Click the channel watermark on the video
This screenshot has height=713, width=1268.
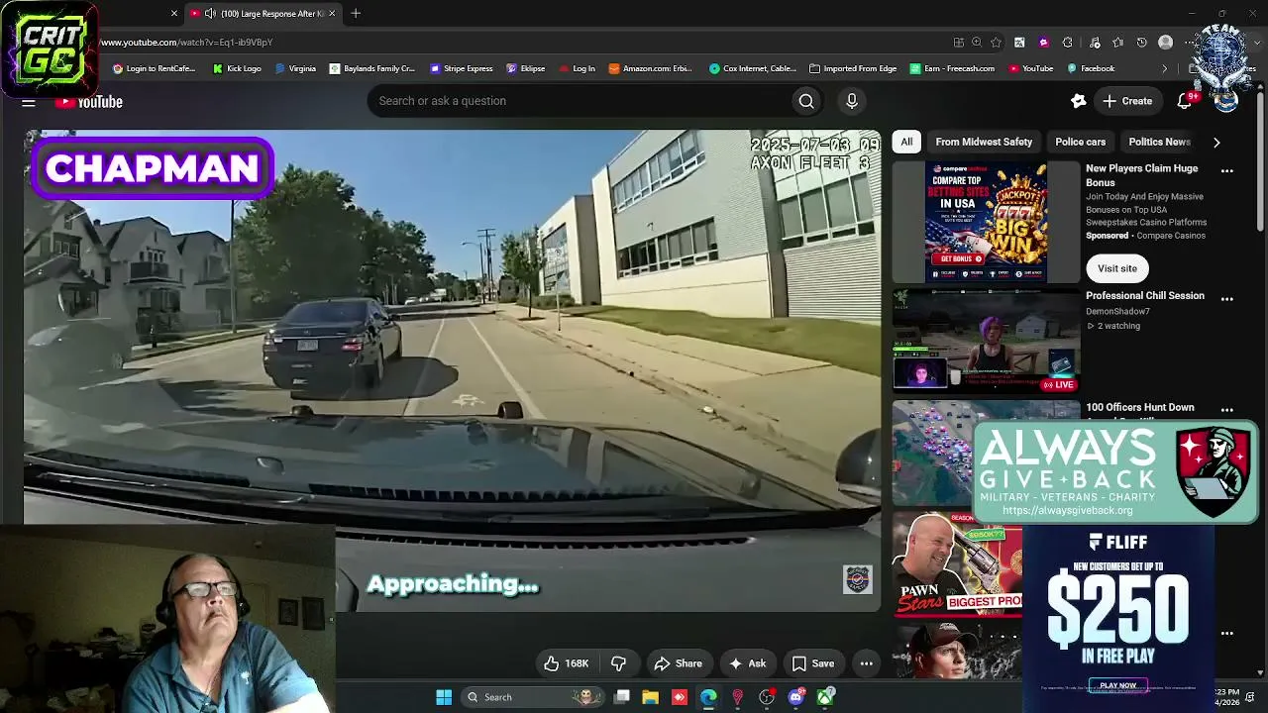tap(857, 579)
